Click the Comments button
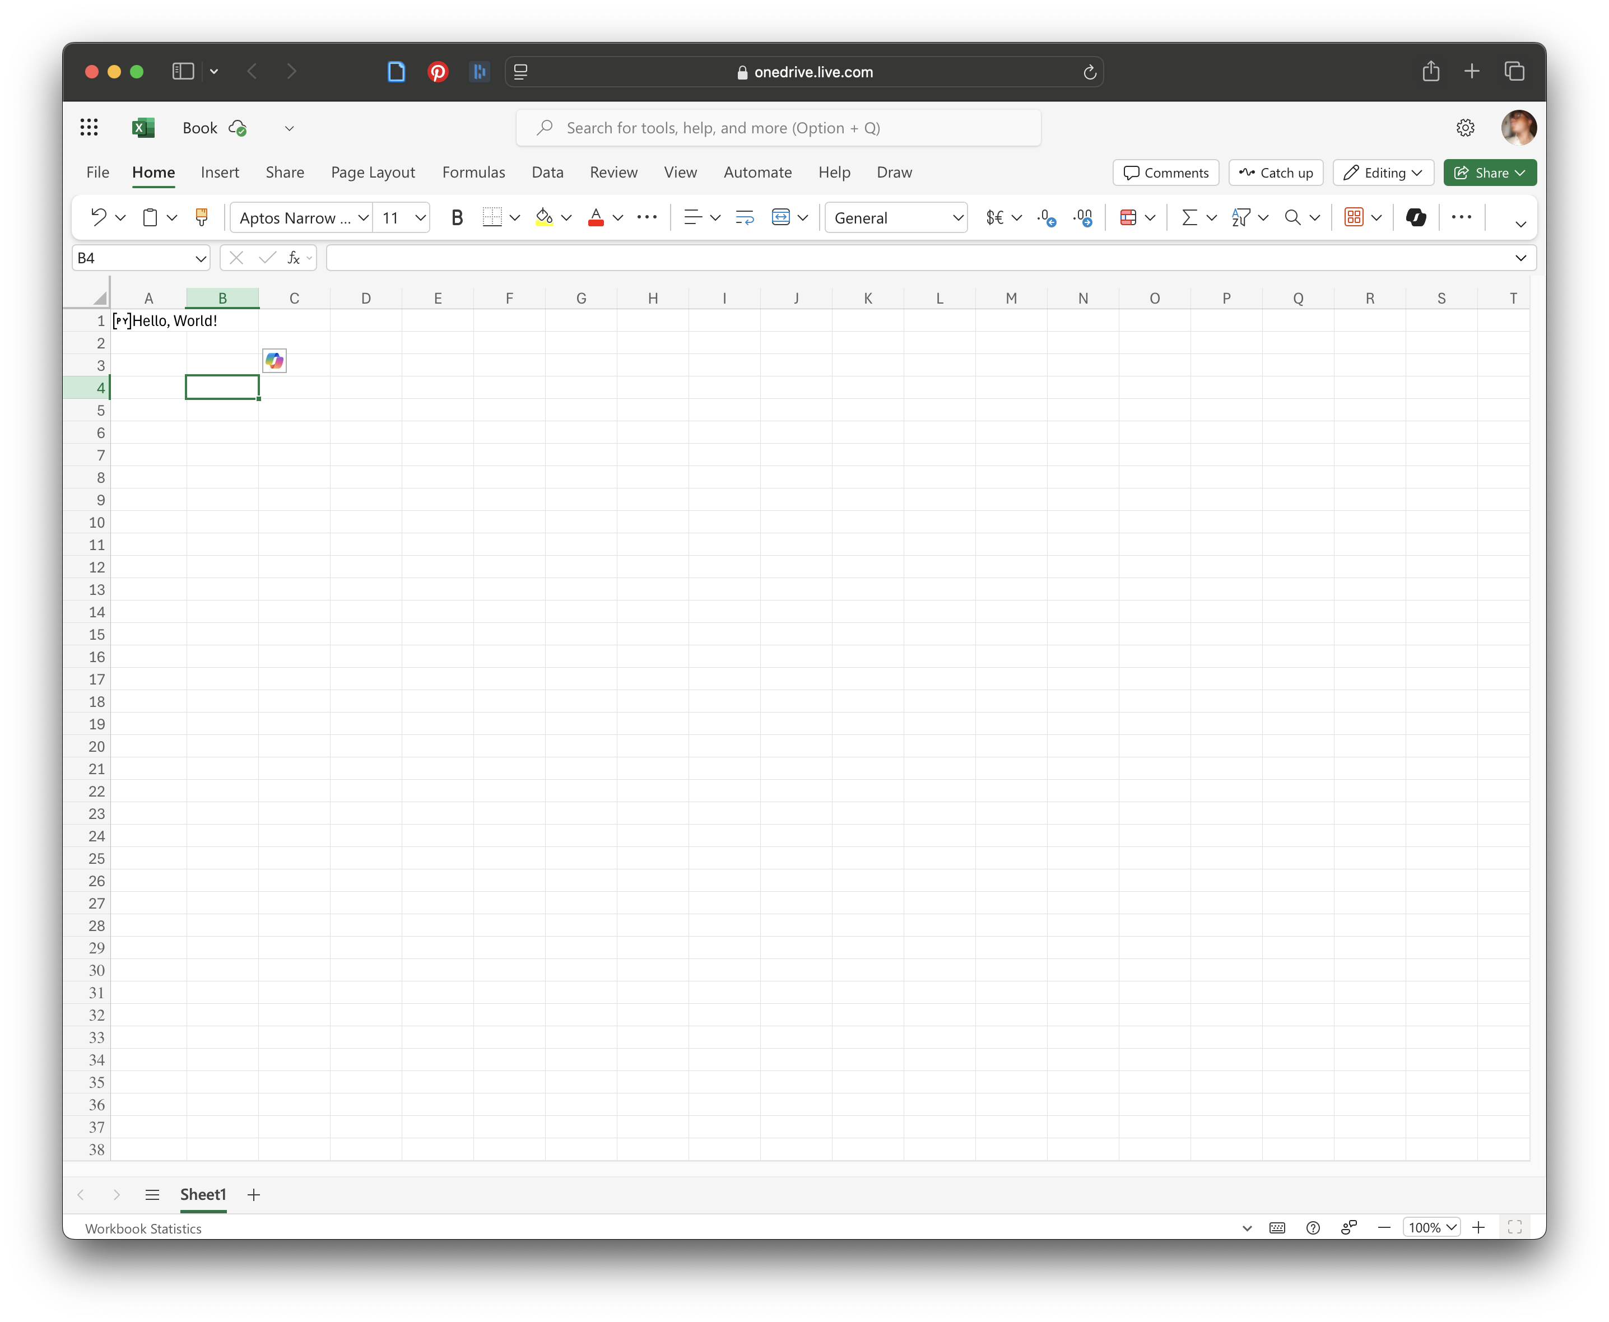 pyautogui.click(x=1165, y=173)
